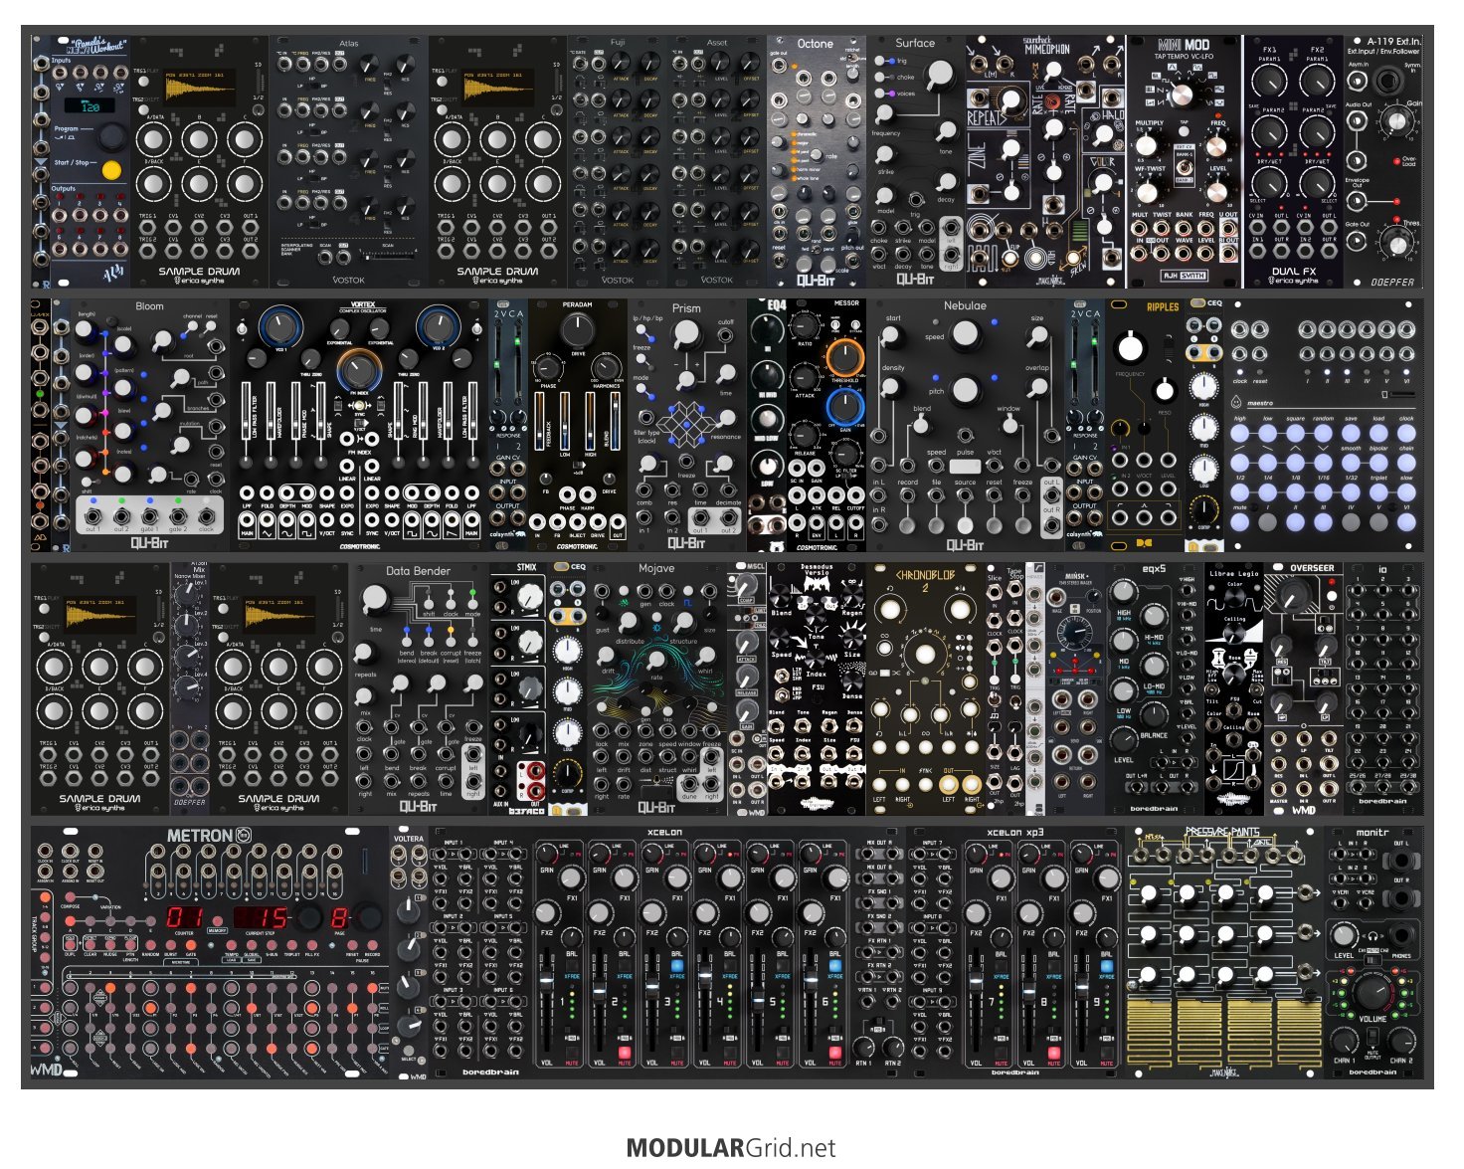Click the Metron counter display showing 01

(184, 918)
